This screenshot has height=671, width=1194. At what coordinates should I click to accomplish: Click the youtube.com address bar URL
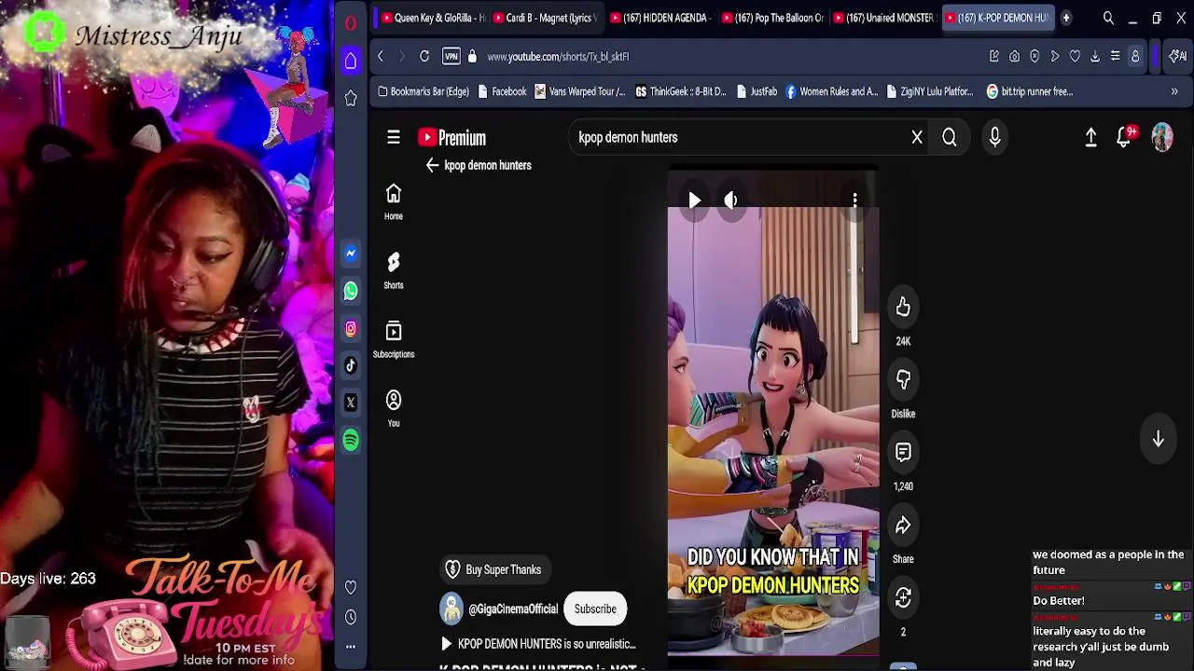[558, 57]
